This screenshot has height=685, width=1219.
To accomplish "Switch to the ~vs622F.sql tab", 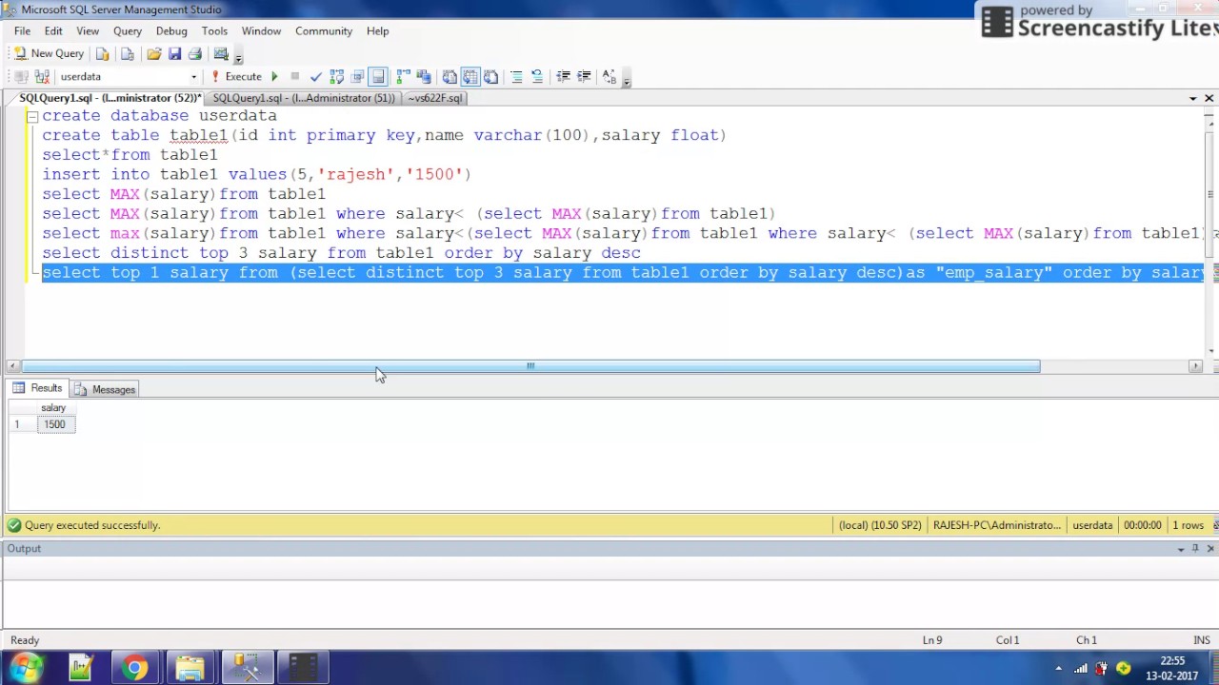I will point(435,98).
